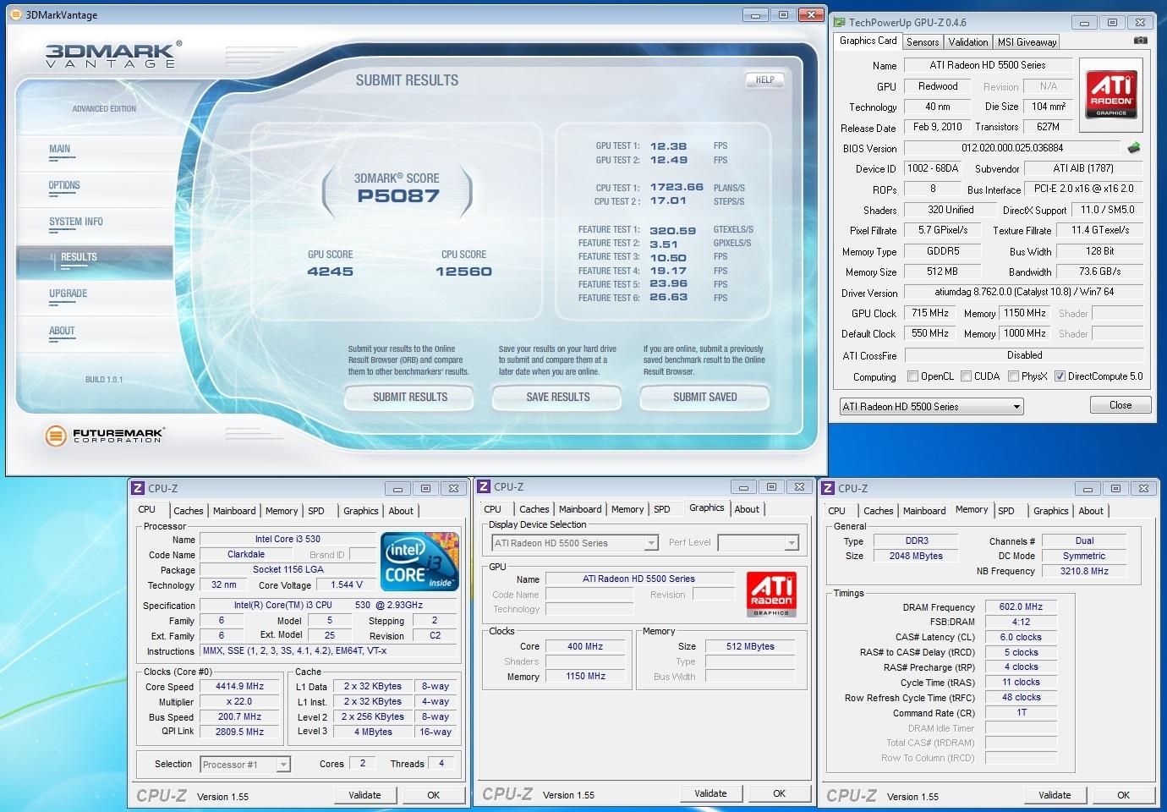Screen dimensions: 1167x812
Task: Click the 3DMark Vantage logo
Action: [112, 54]
